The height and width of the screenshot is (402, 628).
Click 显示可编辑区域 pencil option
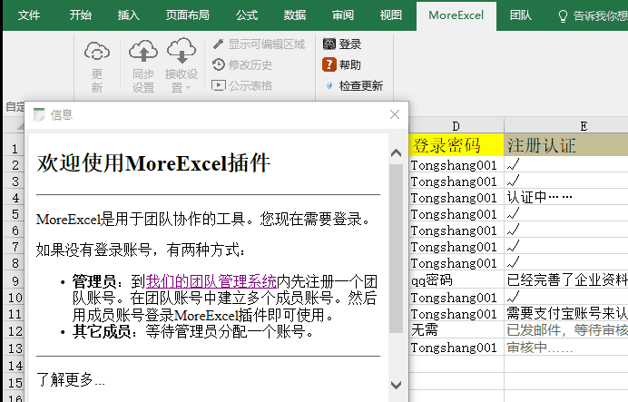[259, 44]
